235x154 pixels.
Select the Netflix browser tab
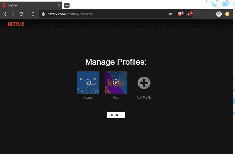click(x=31, y=5)
